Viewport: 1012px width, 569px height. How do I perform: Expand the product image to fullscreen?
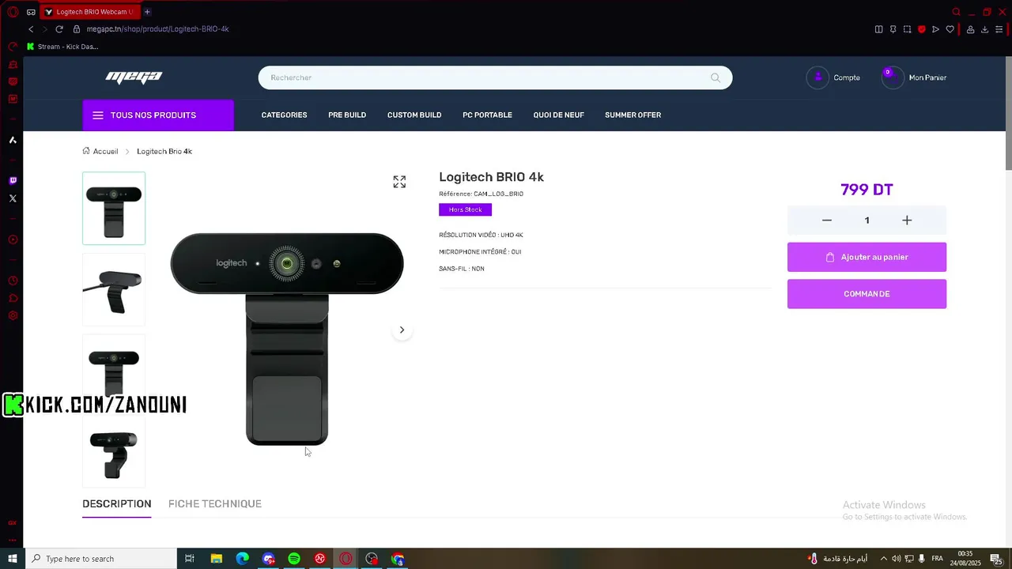[x=399, y=182]
